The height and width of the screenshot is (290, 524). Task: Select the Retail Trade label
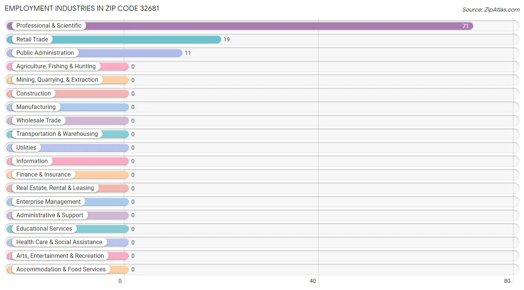[32, 39]
